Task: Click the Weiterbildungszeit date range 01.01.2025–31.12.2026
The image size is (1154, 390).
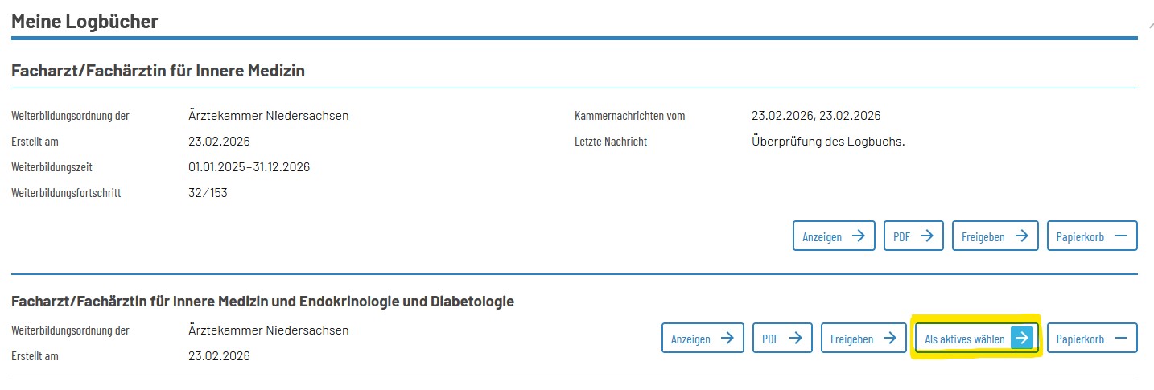Action: (249, 167)
